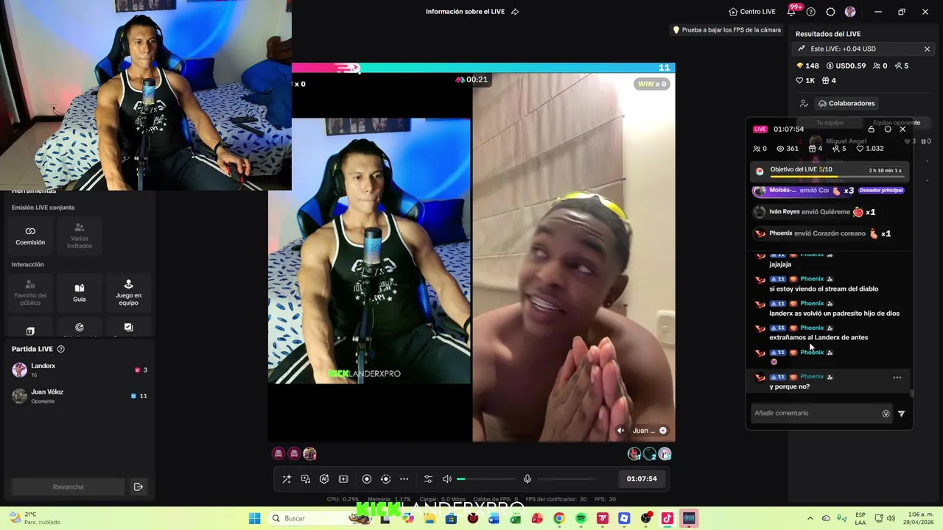The width and height of the screenshot is (943, 530).
Task: Click the Landerx player row
Action: [x=80, y=370]
